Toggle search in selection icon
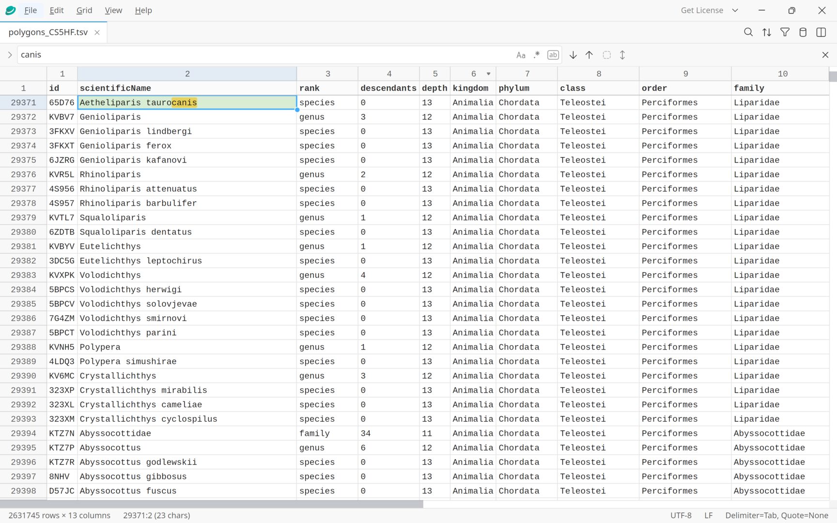Viewport: 837px width, 523px height. click(x=606, y=55)
